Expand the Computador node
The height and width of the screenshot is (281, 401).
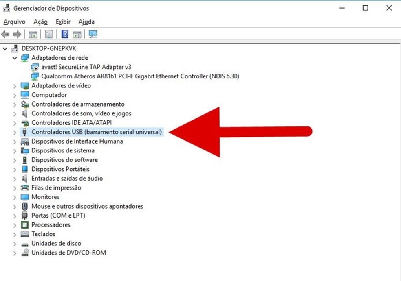(15, 96)
